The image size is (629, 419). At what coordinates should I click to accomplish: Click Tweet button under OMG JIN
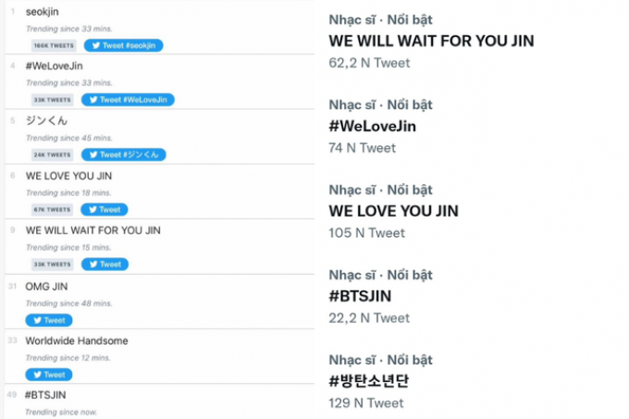click(49, 320)
